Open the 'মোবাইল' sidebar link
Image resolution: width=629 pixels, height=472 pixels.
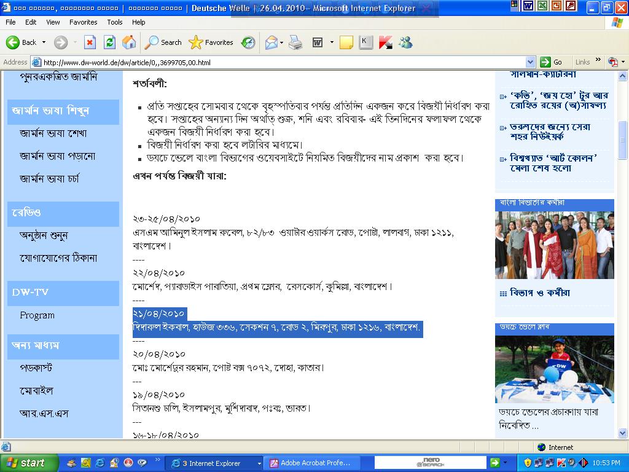pyautogui.click(x=36, y=391)
